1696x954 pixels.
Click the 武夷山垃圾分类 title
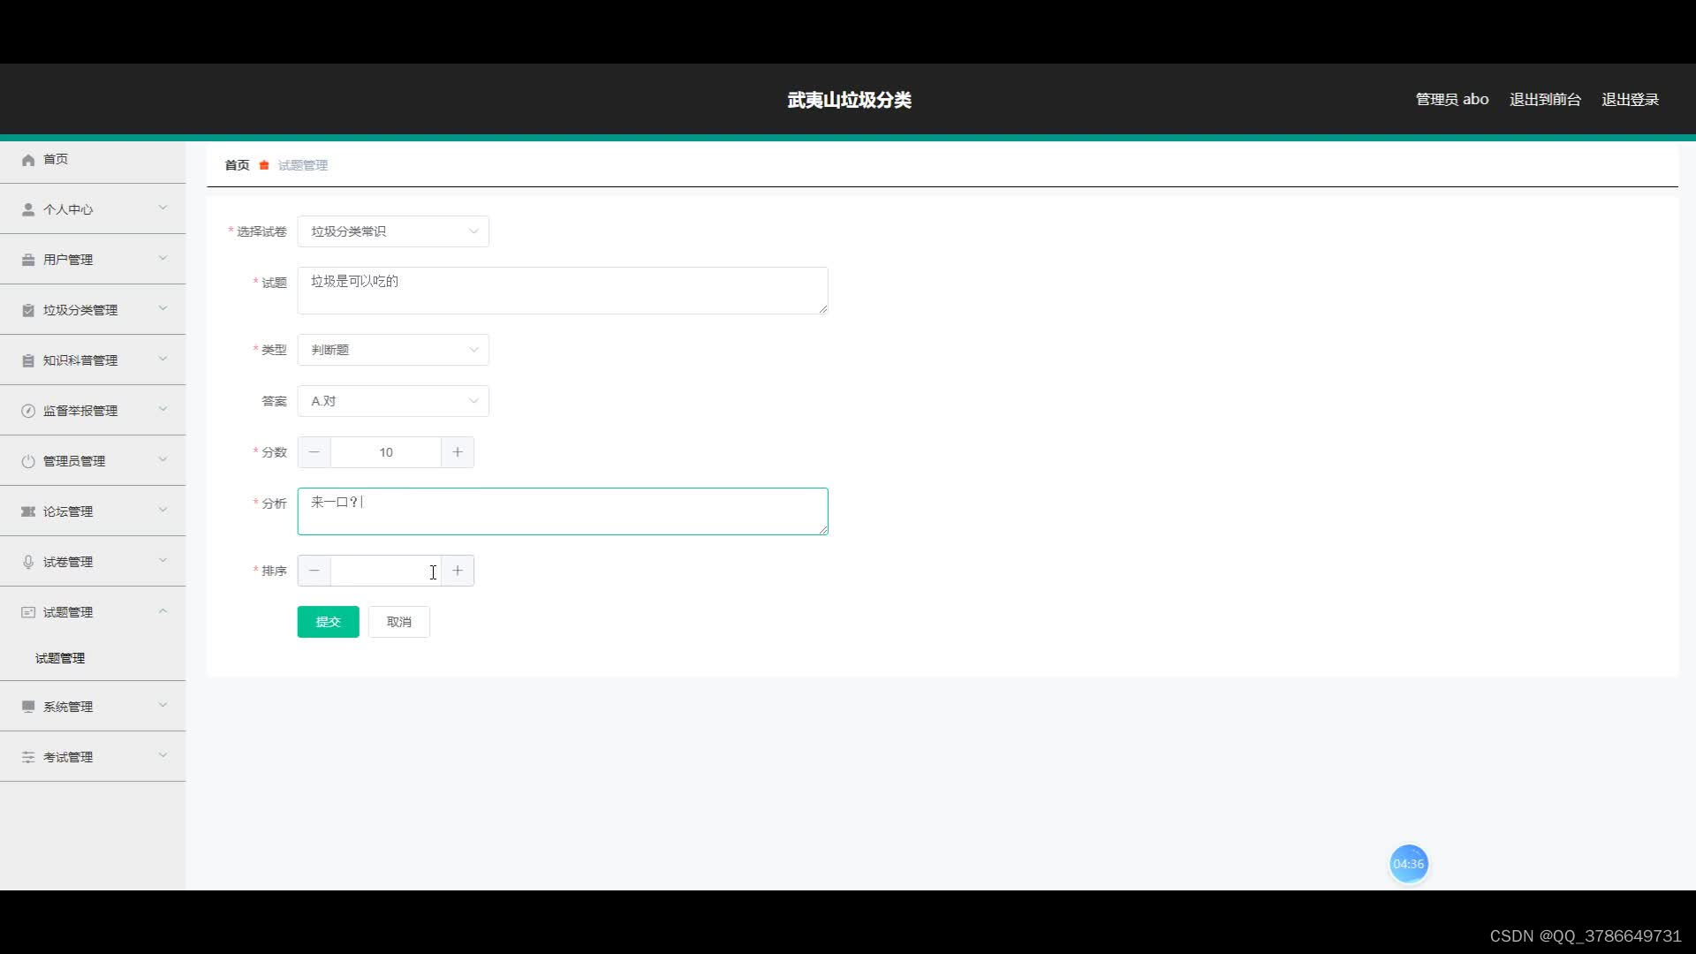pyautogui.click(x=849, y=100)
